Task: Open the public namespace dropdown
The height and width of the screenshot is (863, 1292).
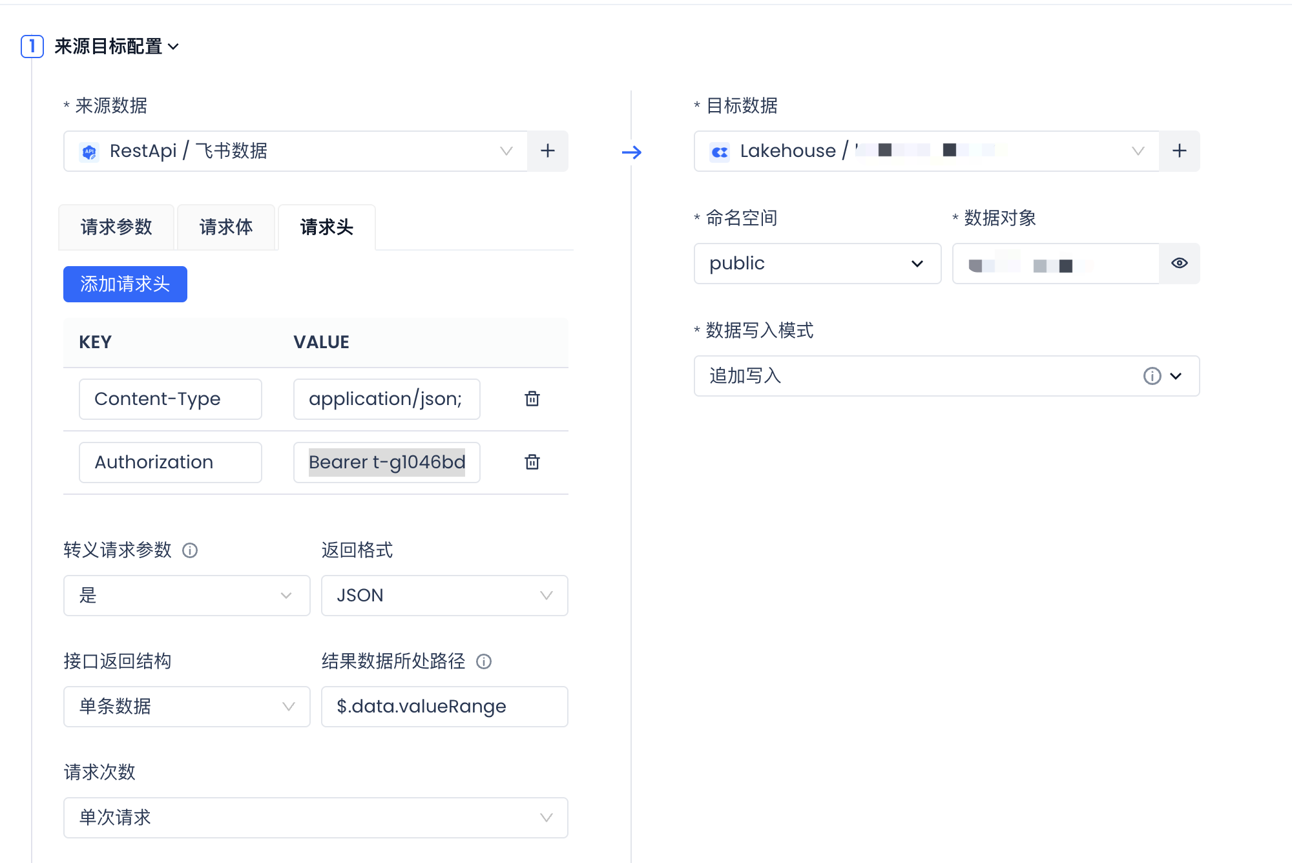Action: click(817, 264)
